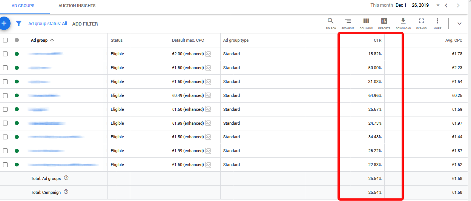Open the Ad group status filter

(48, 24)
